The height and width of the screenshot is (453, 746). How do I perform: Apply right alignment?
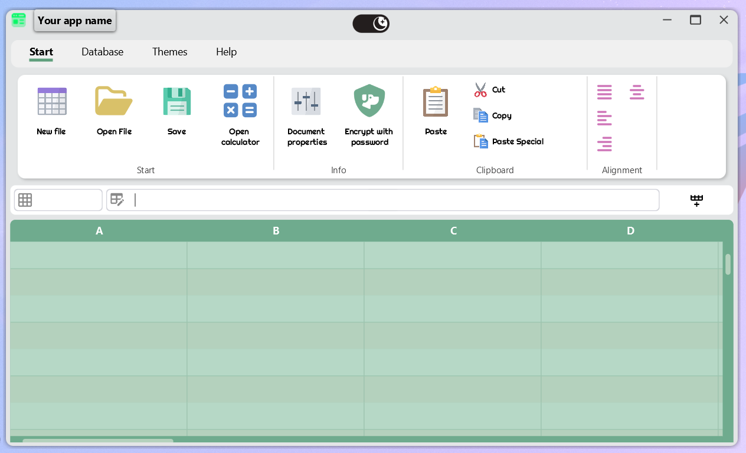[604, 144]
